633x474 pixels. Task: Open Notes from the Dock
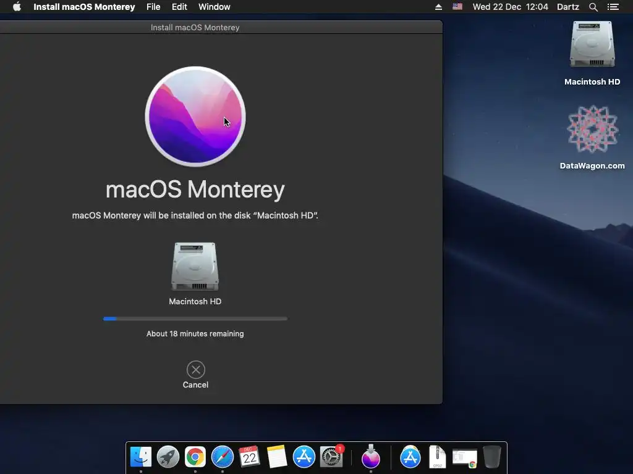(276, 457)
